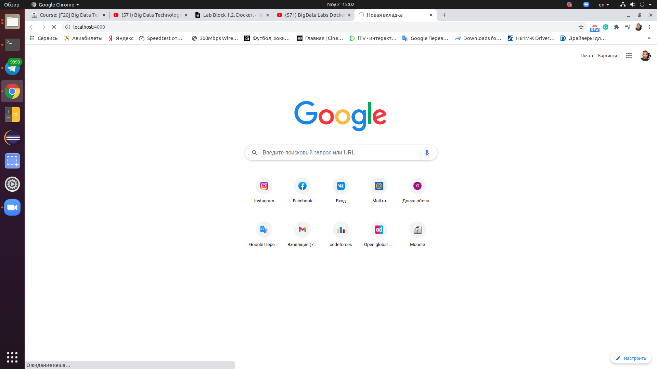Show all applications grid in dock

(12, 357)
